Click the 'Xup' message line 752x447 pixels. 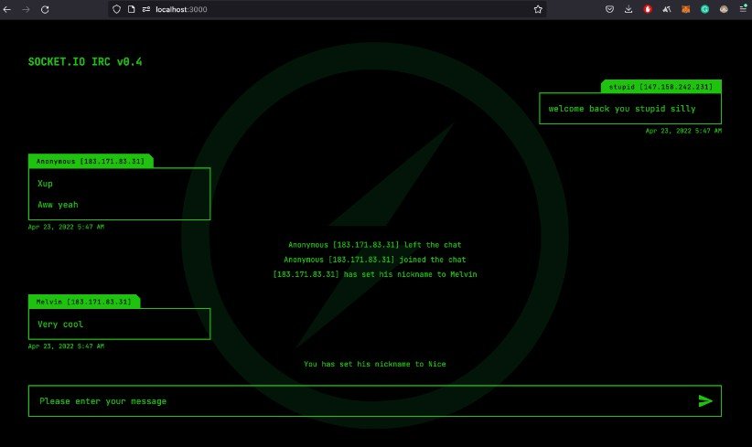pyautogui.click(x=45, y=184)
